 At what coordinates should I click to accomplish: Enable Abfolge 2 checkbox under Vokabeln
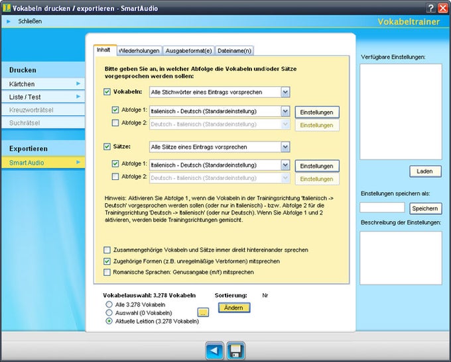[115, 123]
